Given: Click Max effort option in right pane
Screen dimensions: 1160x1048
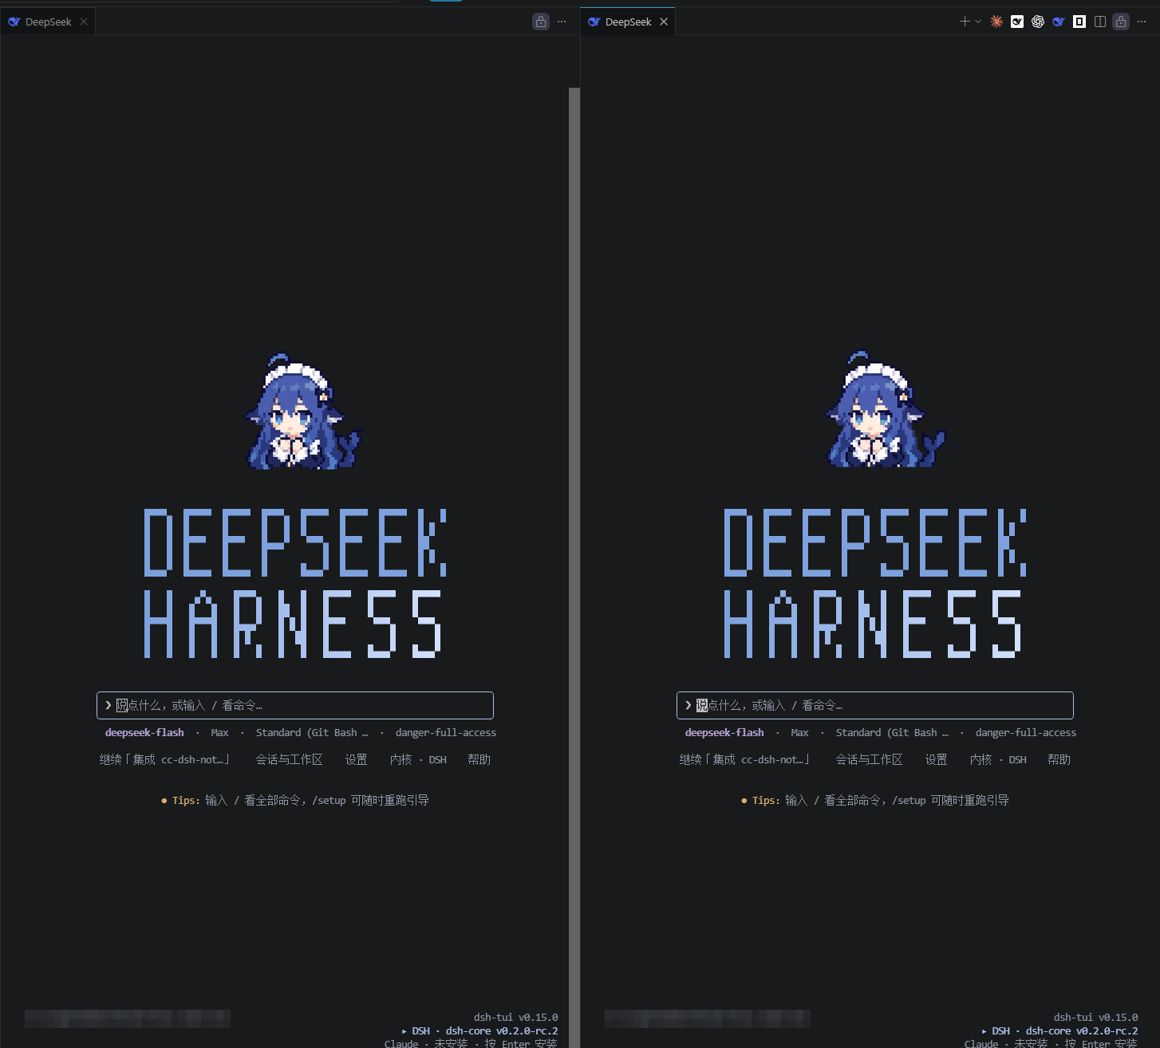Looking at the screenshot, I should [799, 732].
